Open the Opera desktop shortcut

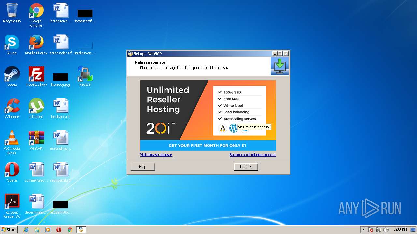click(12, 173)
